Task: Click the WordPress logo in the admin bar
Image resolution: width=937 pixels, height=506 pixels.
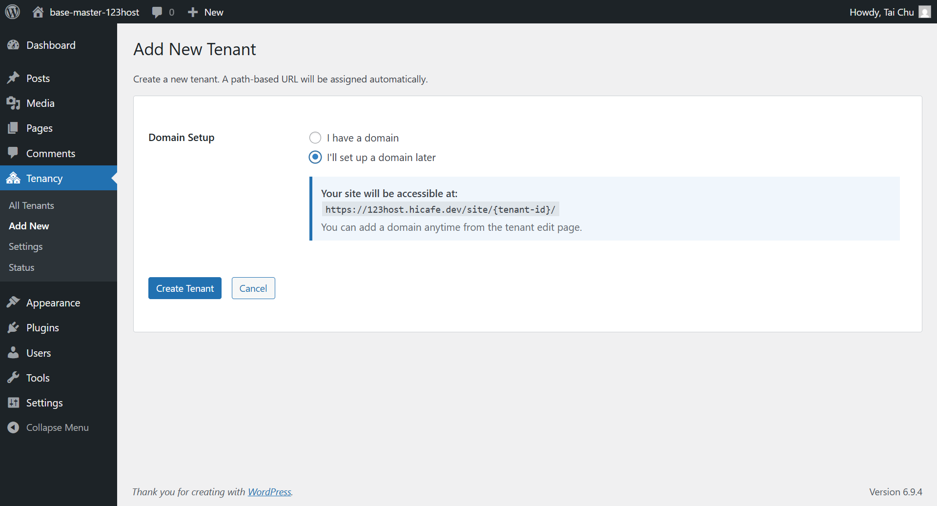Action: pos(12,11)
